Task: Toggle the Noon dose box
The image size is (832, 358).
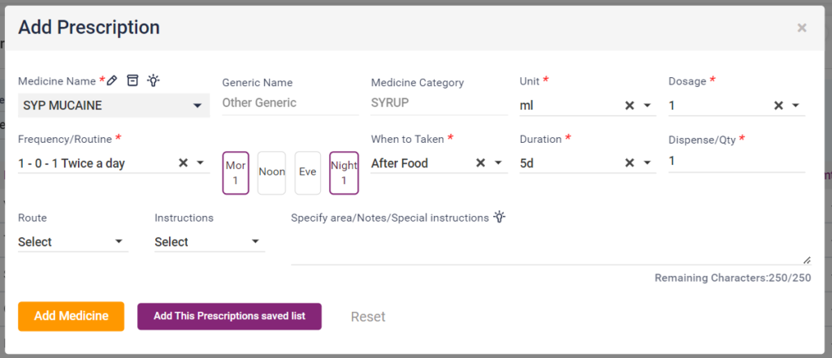Action: pyautogui.click(x=271, y=173)
